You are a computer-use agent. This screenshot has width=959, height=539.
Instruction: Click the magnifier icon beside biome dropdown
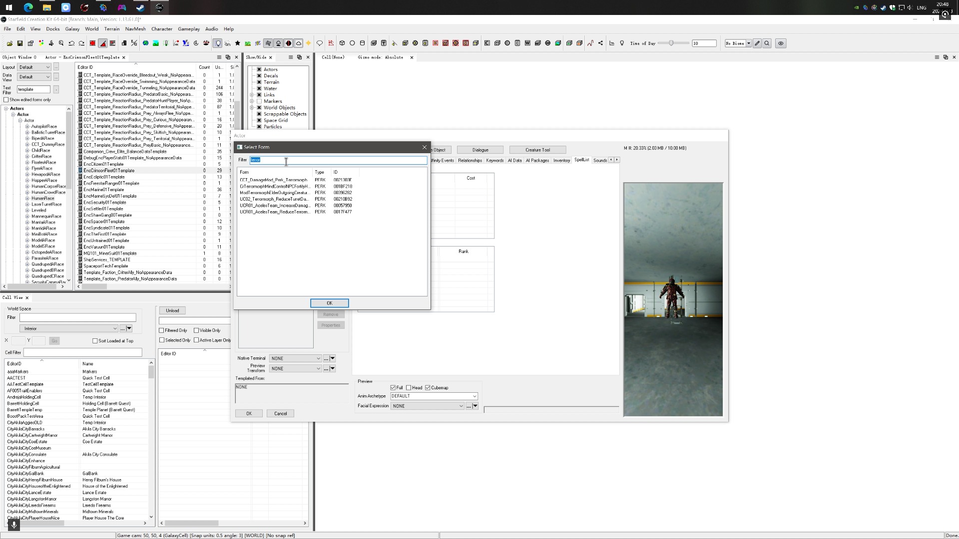(x=767, y=43)
